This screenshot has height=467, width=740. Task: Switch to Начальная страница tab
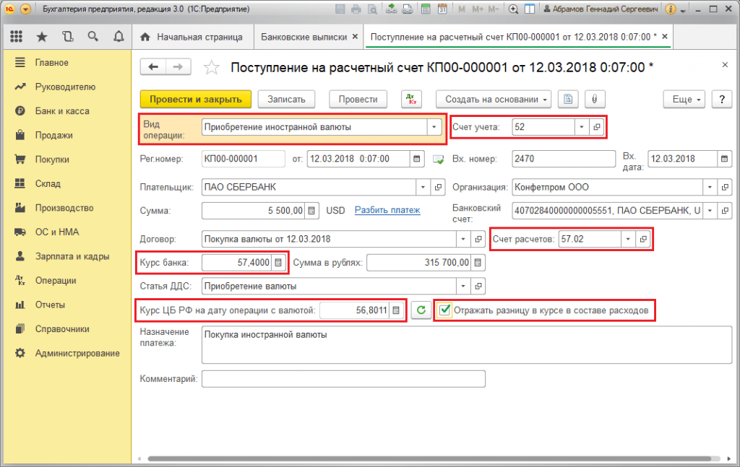[192, 37]
